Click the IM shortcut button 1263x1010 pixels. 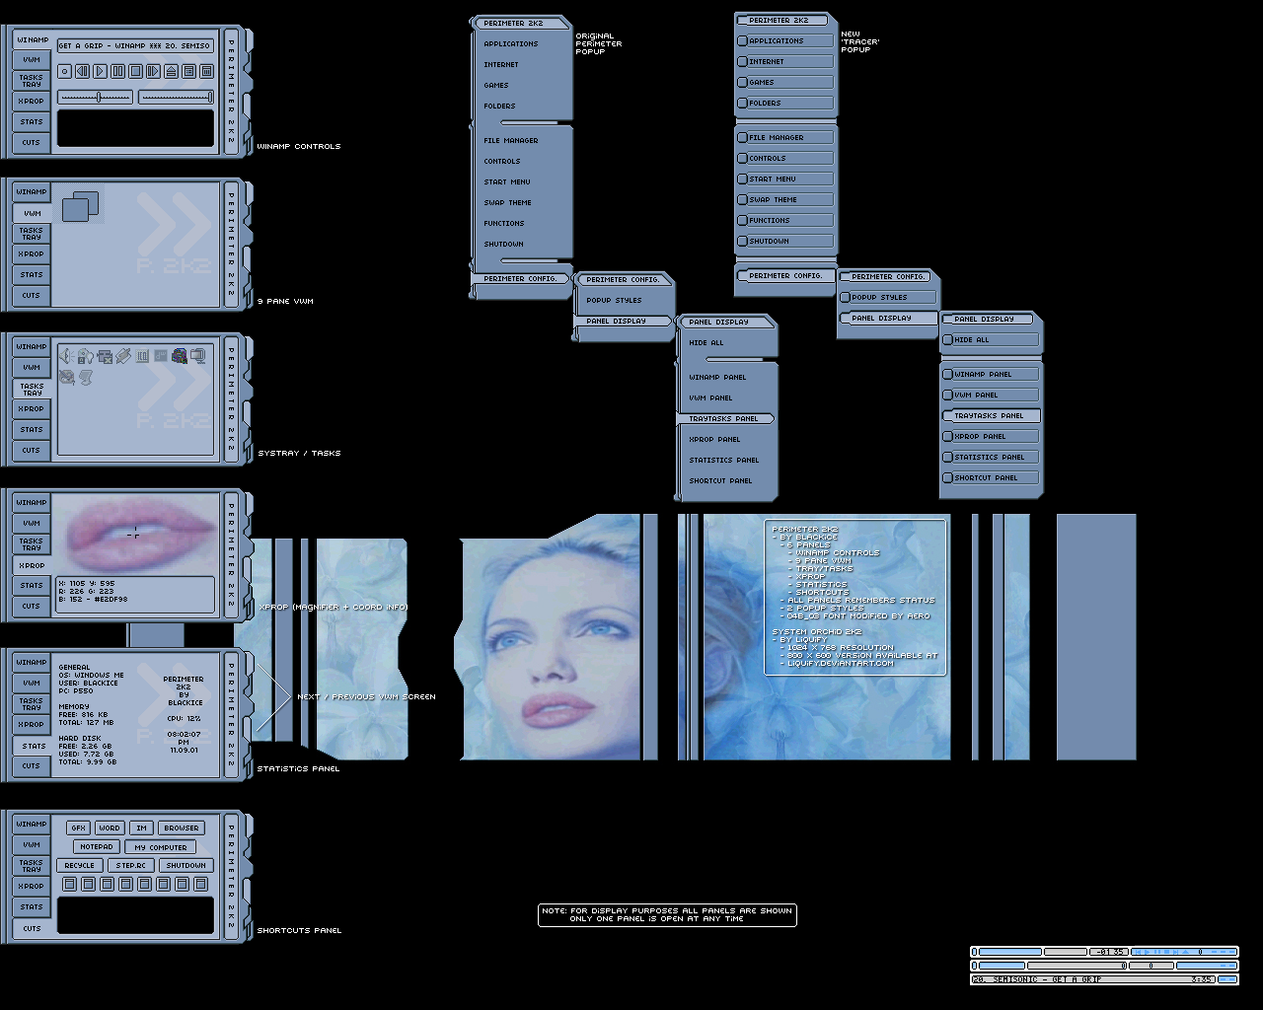coord(141,829)
